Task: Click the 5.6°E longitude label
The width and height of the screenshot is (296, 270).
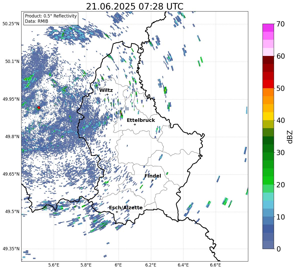Action: point(54,265)
